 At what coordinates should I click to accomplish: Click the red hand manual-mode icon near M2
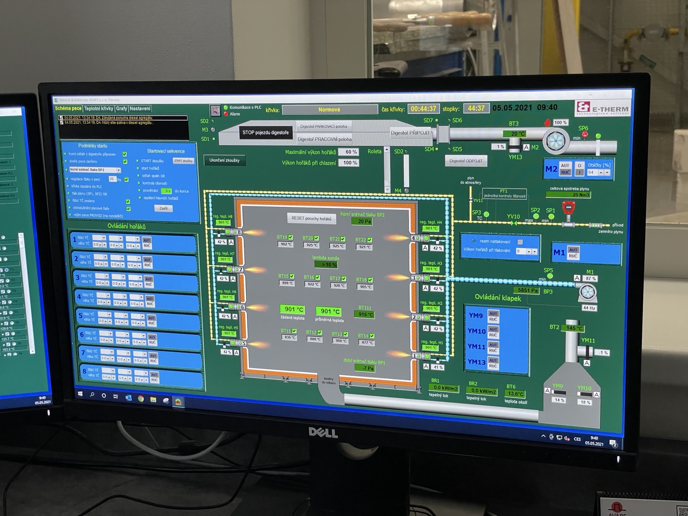click(x=547, y=123)
